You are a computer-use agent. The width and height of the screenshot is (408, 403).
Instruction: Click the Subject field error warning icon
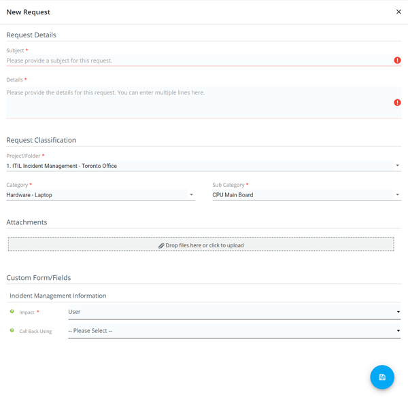pyautogui.click(x=397, y=60)
